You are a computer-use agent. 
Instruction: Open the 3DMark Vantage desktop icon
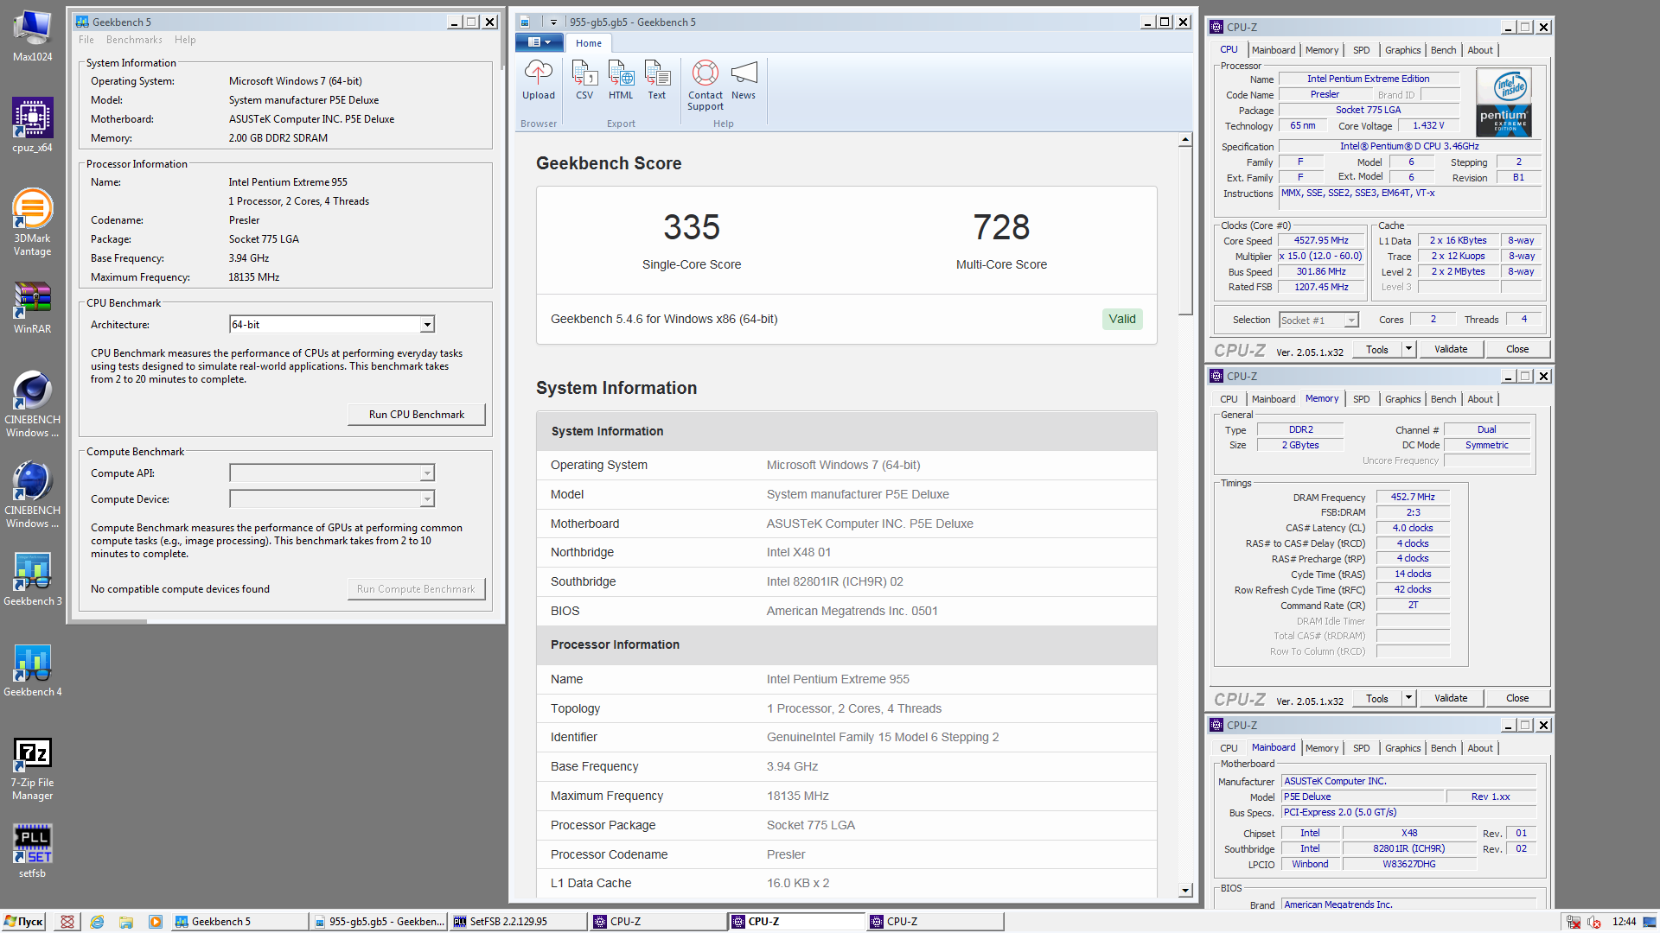coord(32,222)
